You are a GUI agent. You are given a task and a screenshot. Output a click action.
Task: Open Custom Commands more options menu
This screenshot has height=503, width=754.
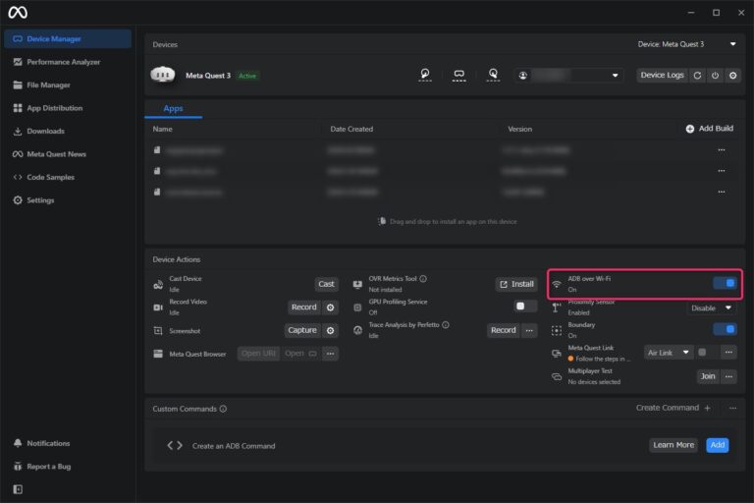[732, 408]
